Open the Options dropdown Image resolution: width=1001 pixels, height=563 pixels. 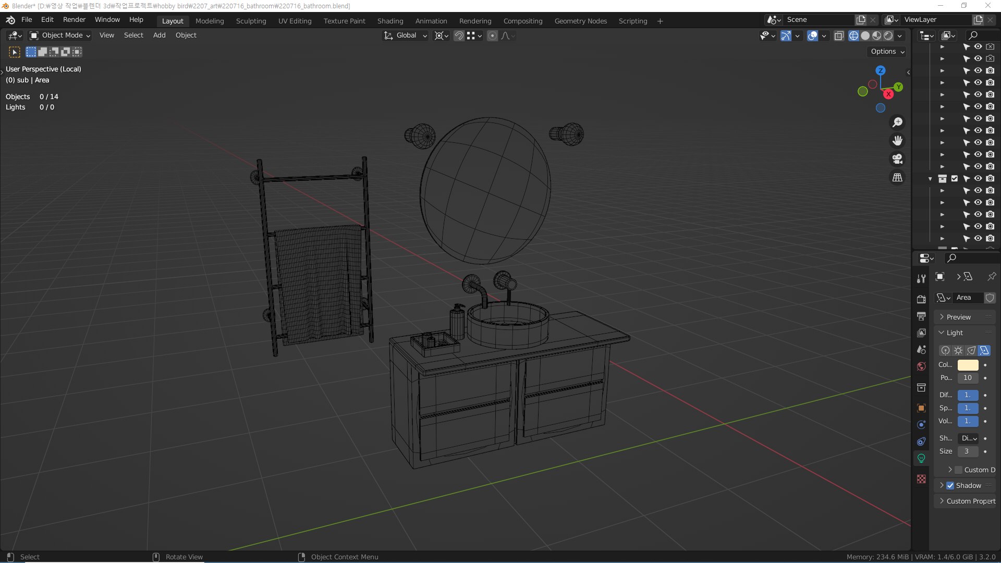887,52
